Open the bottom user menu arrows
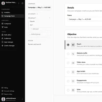102x102 pixels. (22, 99)
